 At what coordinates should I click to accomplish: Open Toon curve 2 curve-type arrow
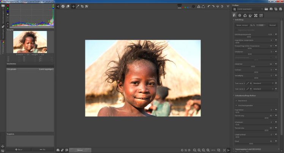coord(251,89)
